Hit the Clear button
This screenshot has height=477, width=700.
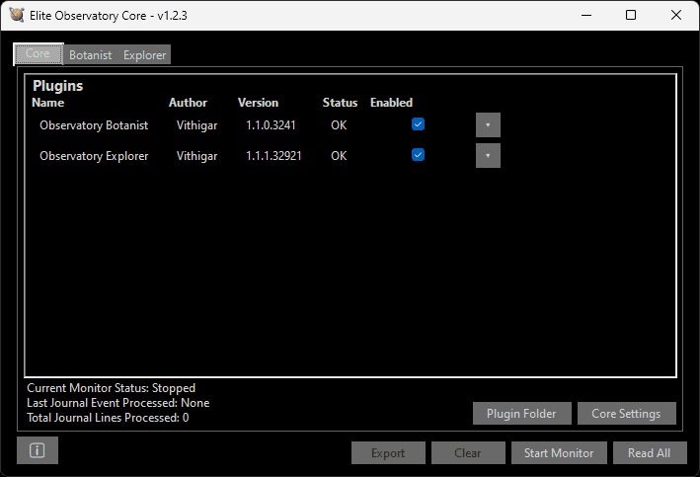(x=468, y=452)
